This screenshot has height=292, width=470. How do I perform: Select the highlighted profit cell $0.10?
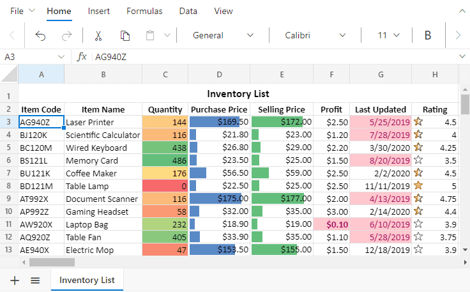(x=331, y=224)
